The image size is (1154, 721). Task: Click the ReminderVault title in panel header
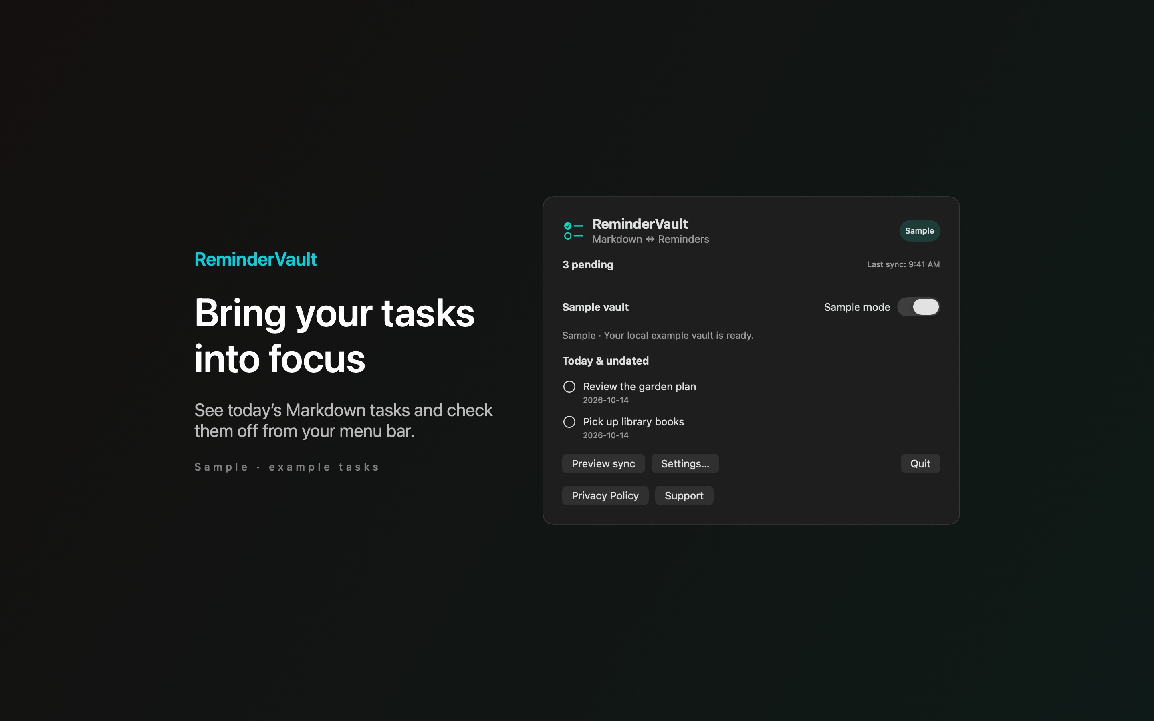point(640,224)
